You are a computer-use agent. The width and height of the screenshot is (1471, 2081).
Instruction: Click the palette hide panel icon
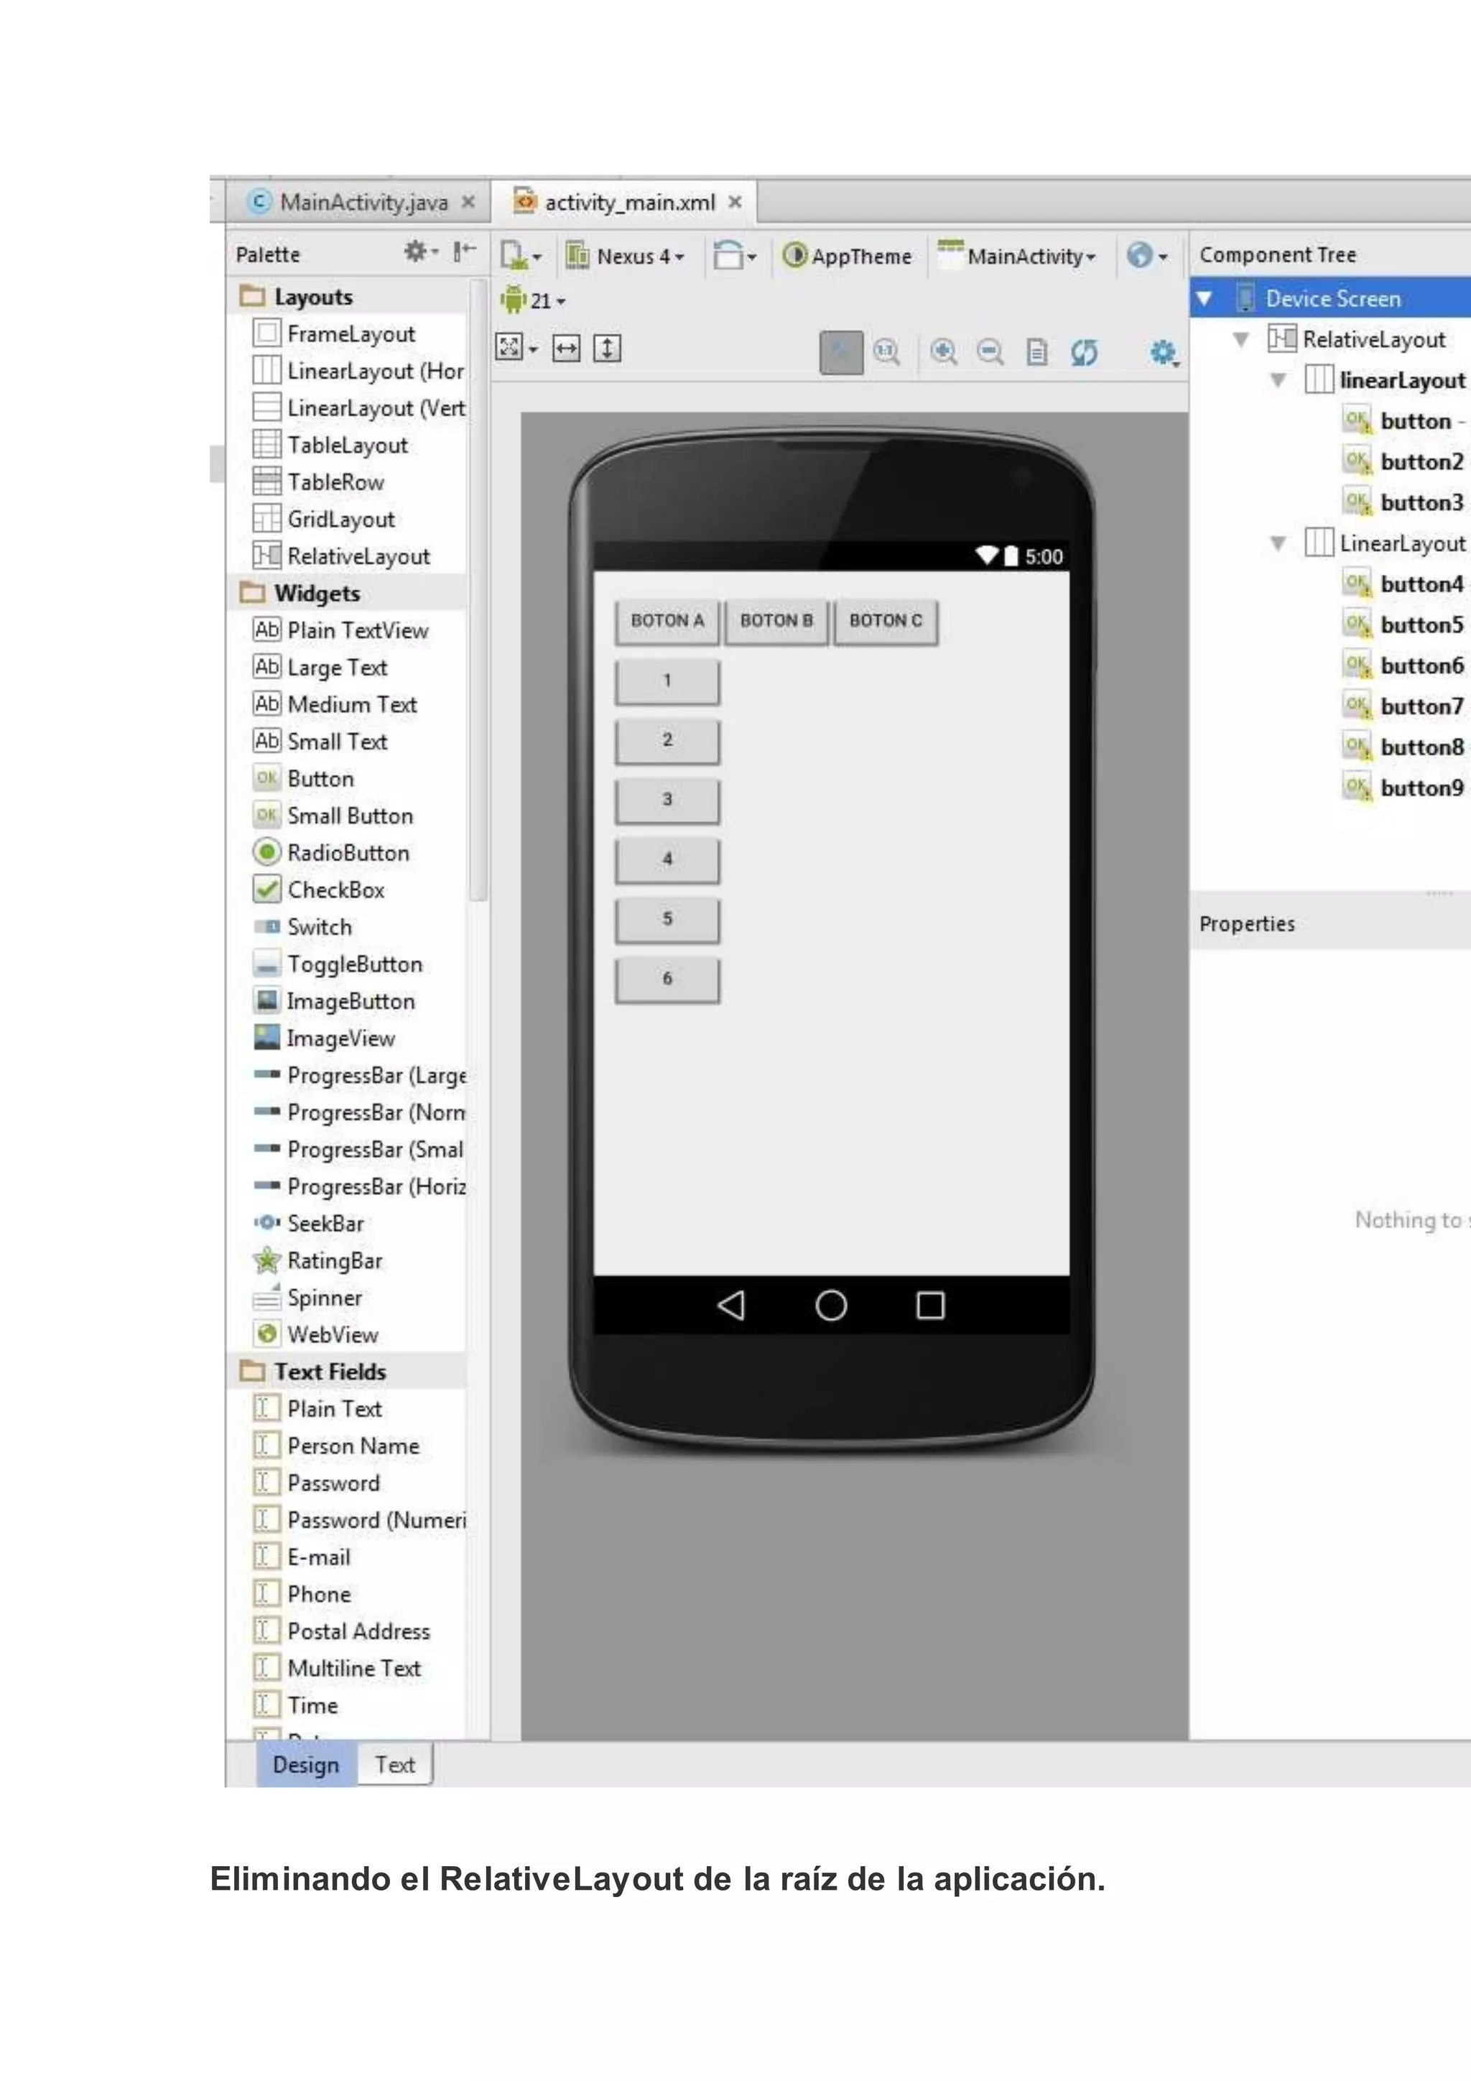[464, 252]
